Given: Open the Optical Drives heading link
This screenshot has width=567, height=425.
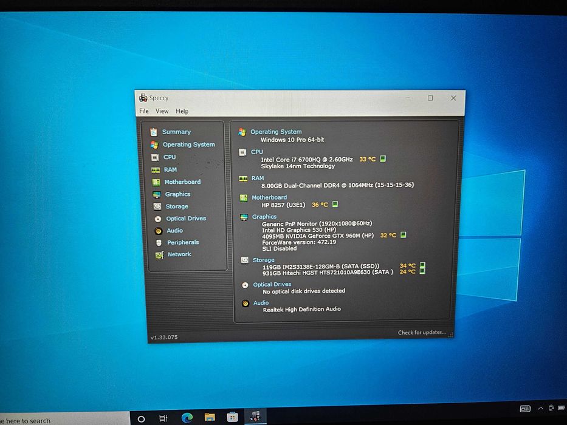Looking at the screenshot, I should pyautogui.click(x=272, y=284).
